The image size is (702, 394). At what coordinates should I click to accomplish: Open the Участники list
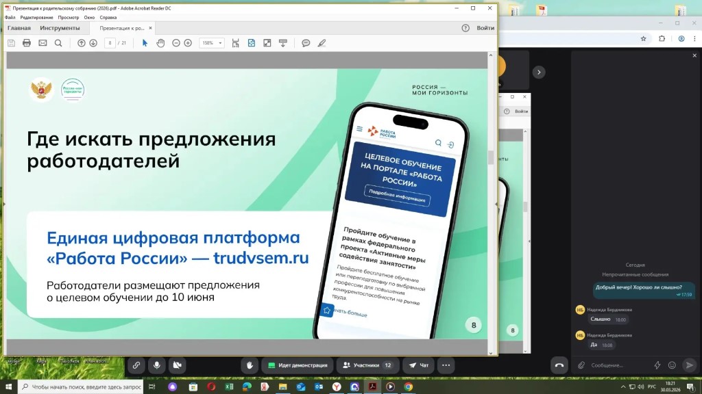pos(367,365)
